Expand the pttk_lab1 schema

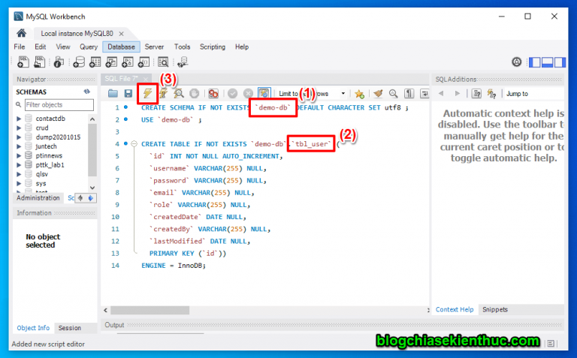coord(19,164)
